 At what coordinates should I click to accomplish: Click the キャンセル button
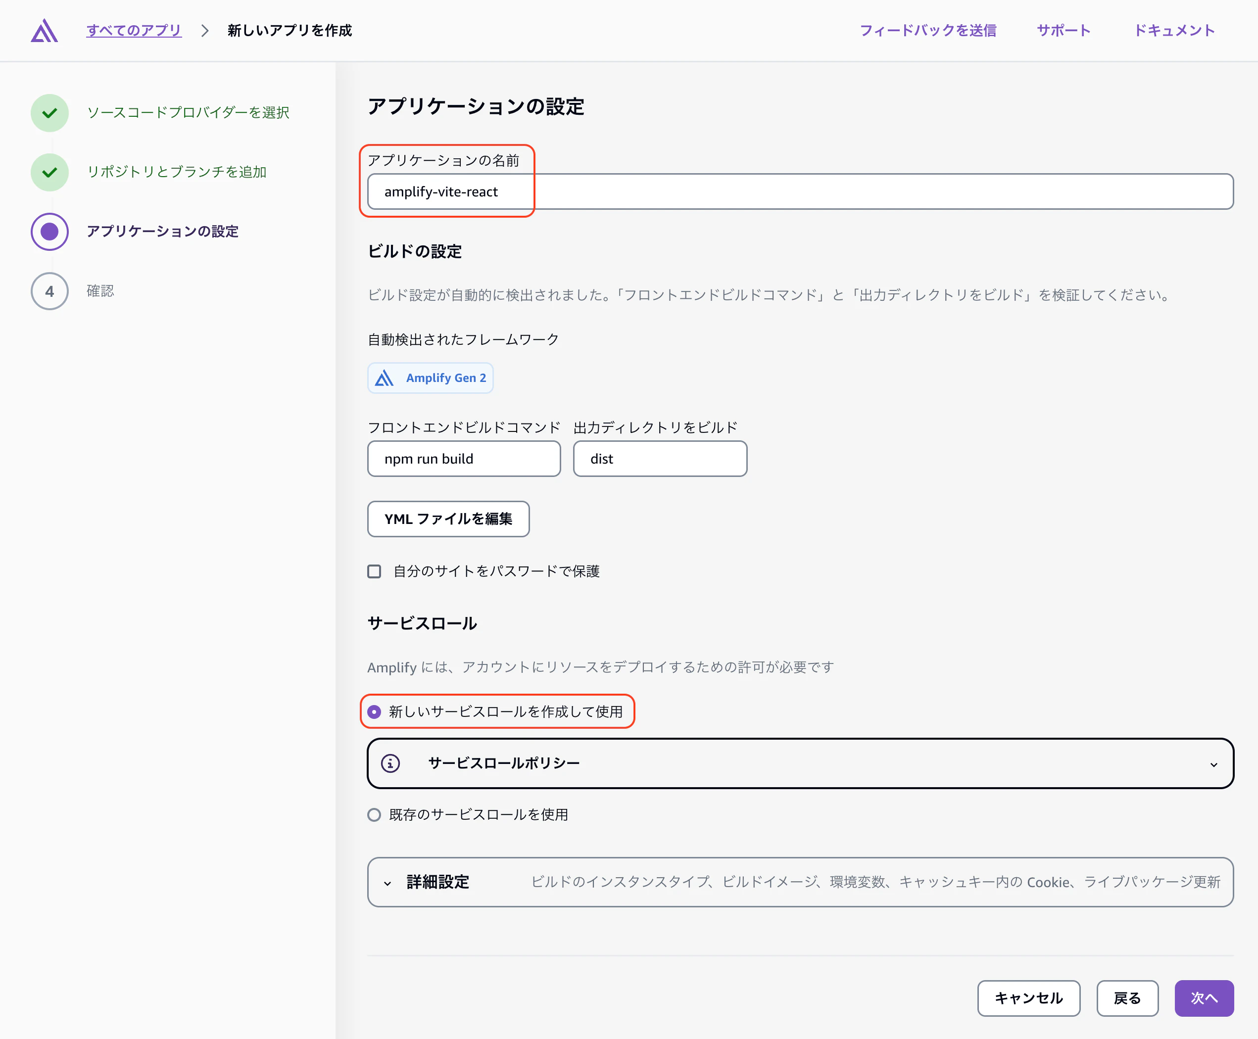pyautogui.click(x=1029, y=998)
